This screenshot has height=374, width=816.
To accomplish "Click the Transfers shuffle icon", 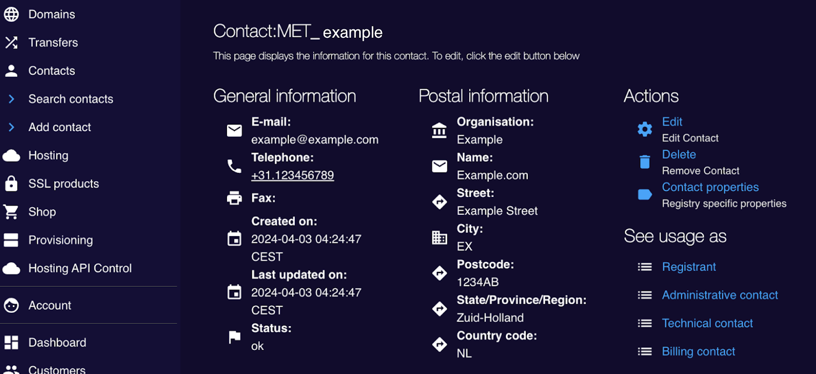I will (x=11, y=42).
